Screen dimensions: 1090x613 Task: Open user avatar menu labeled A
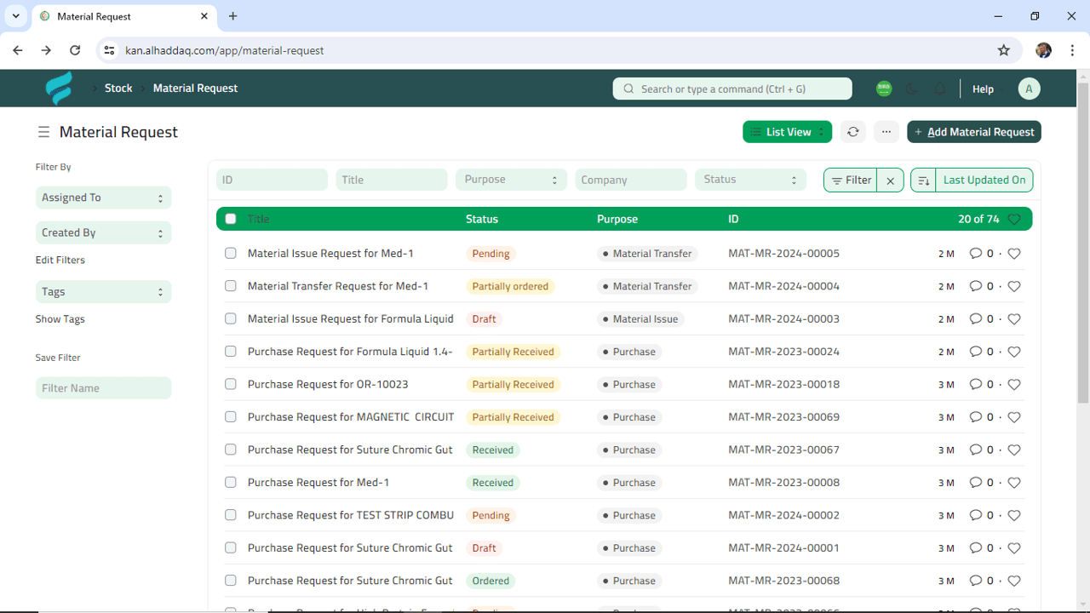click(1029, 89)
